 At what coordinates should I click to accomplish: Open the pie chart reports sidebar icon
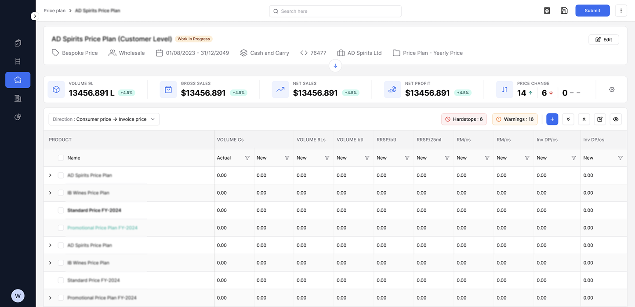[x=18, y=117]
